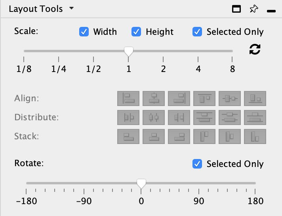Toggle Selected Only for Rotate
Image resolution: width=282 pixels, height=216 pixels.
[x=197, y=164]
